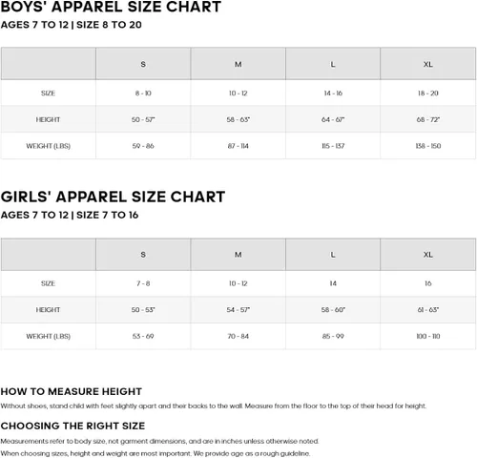Click girls' medium height 54 - 57 inches
Screen dimensions: 477x458
[x=238, y=310]
